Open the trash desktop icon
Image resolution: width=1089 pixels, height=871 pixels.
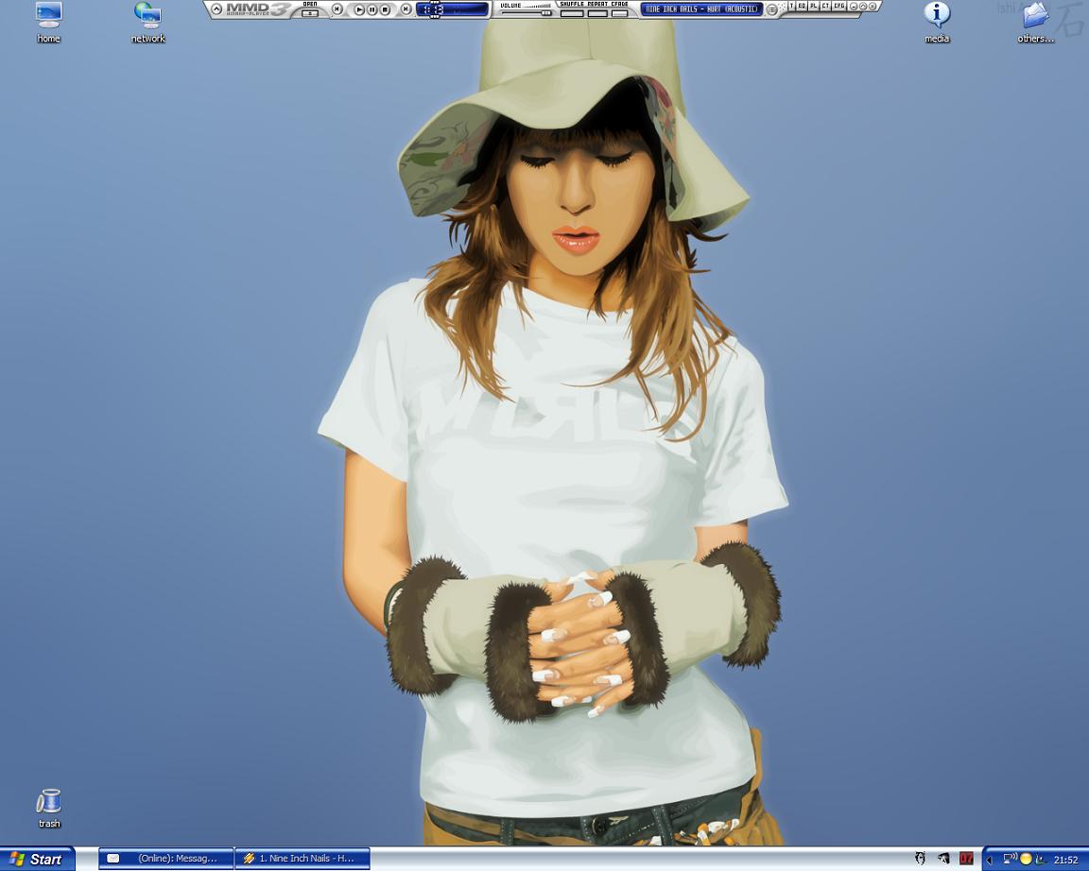(48, 808)
